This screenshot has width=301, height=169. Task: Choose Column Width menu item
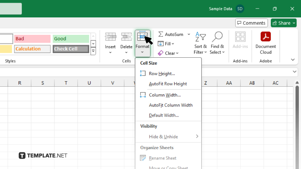(x=165, y=95)
